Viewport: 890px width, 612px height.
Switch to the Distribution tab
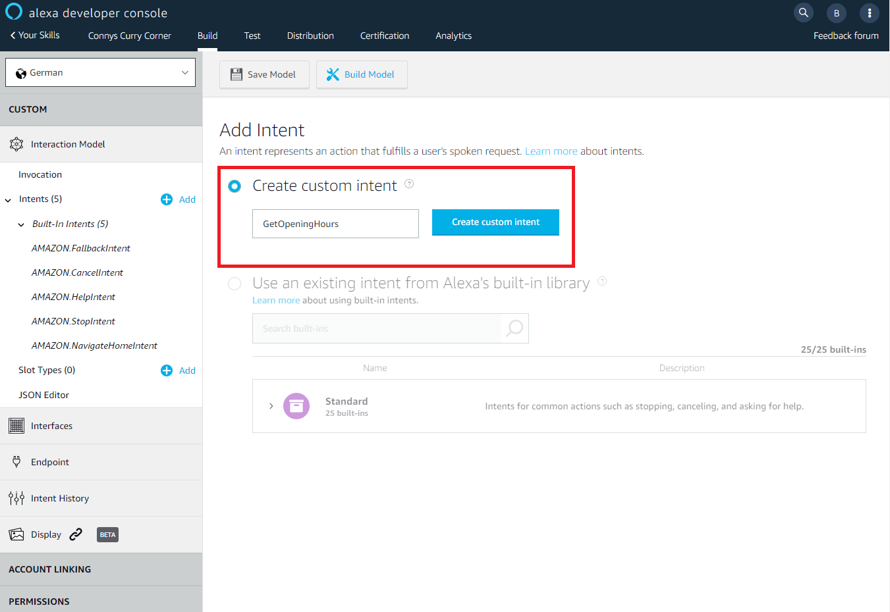coord(310,36)
